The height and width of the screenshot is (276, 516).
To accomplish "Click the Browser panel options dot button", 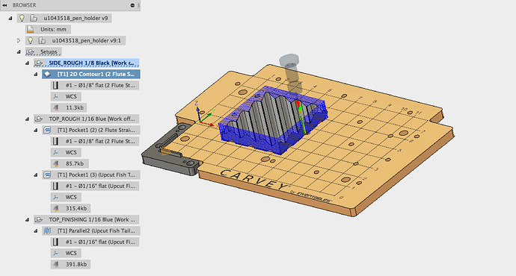I will [x=132, y=5].
